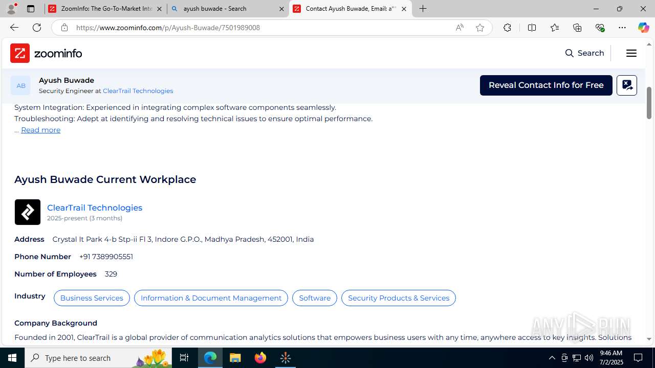
Task: Open Firefox from the taskbar
Action: pos(260,358)
